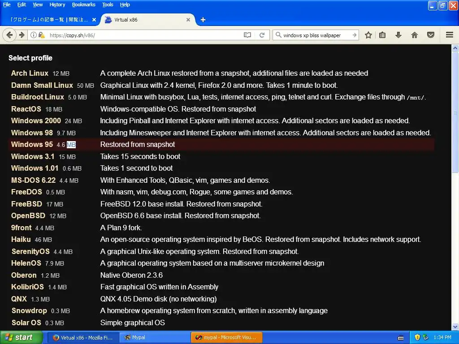Select the Arch Linux profile
Viewport: 459px width, 344px height.
[30, 73]
